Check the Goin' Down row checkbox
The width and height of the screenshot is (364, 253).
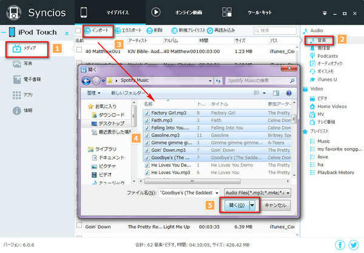pos(79,225)
